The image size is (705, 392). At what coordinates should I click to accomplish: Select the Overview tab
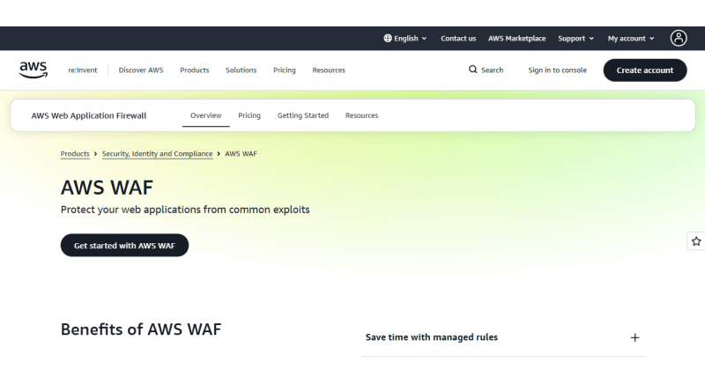tap(206, 115)
